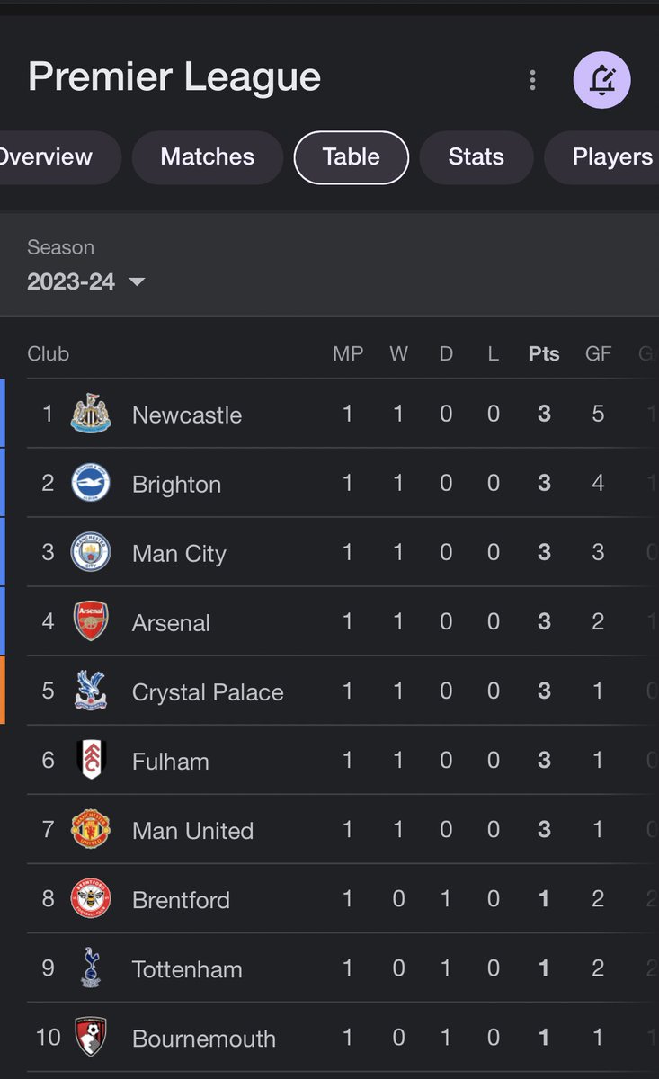Click the Newcastle club crest
This screenshot has width=659, height=1079.
(91, 414)
